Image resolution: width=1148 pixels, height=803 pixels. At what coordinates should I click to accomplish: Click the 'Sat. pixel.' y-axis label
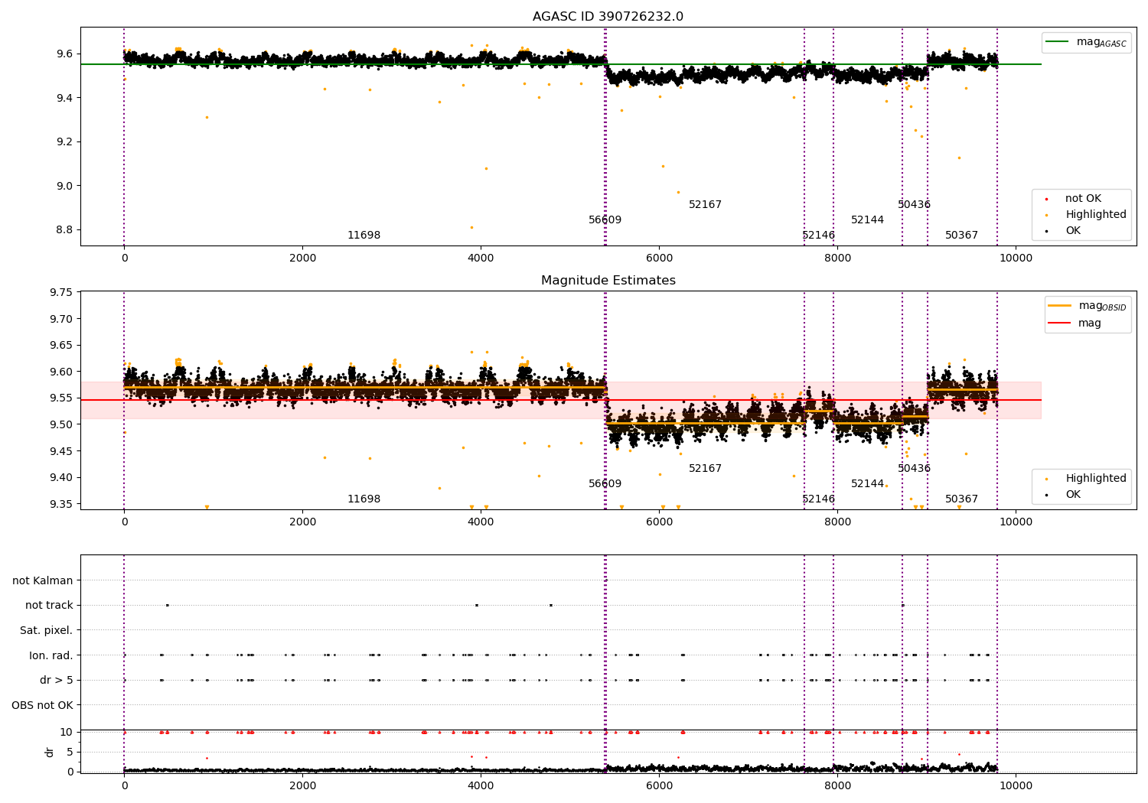47,630
